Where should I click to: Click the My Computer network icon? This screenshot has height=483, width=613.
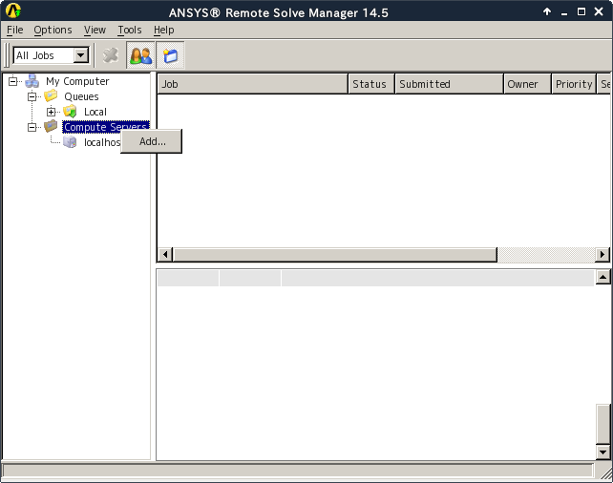coord(32,82)
